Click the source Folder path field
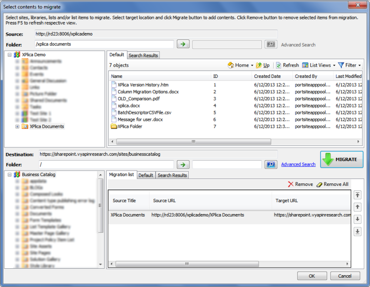Viewport: 370px width, 287px height. tap(104, 44)
